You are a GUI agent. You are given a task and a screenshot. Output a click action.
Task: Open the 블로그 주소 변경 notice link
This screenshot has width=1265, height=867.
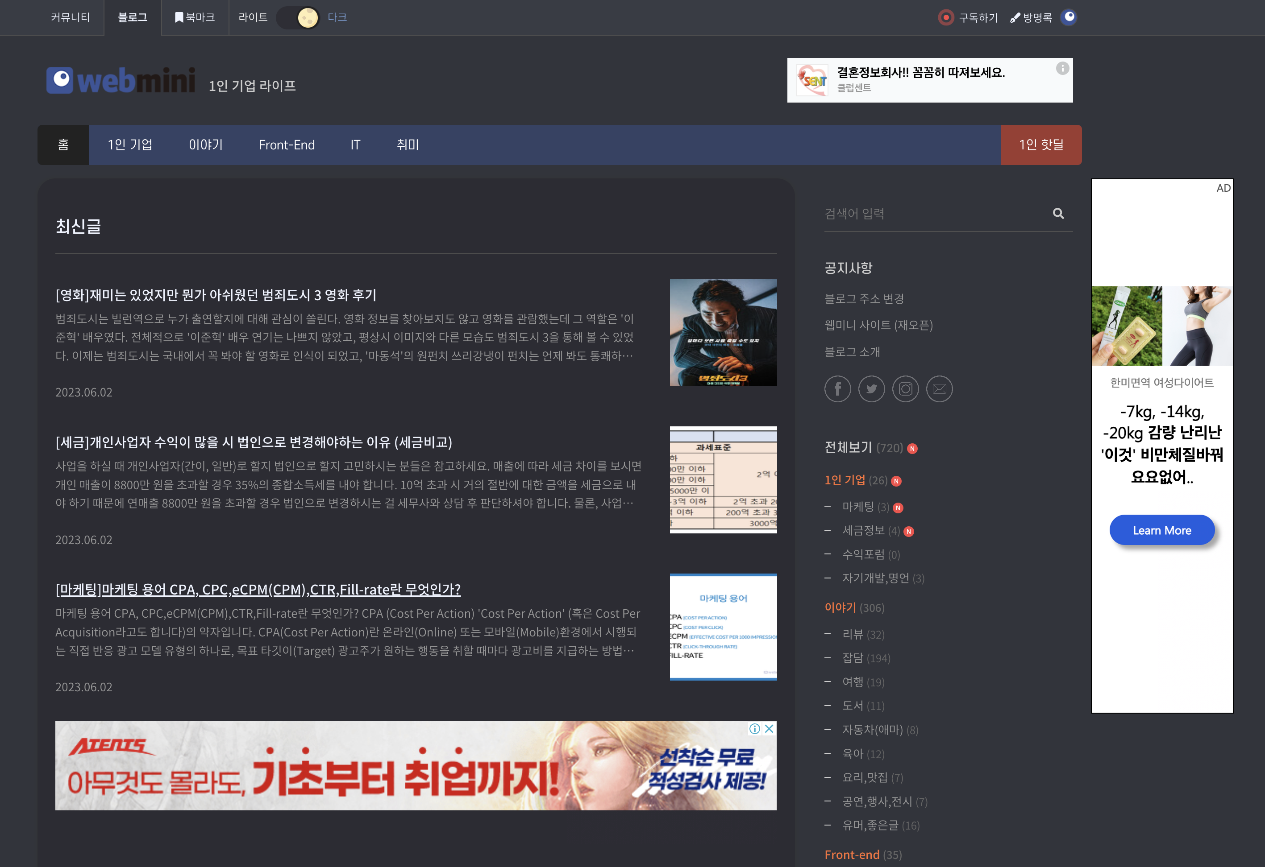click(x=864, y=298)
